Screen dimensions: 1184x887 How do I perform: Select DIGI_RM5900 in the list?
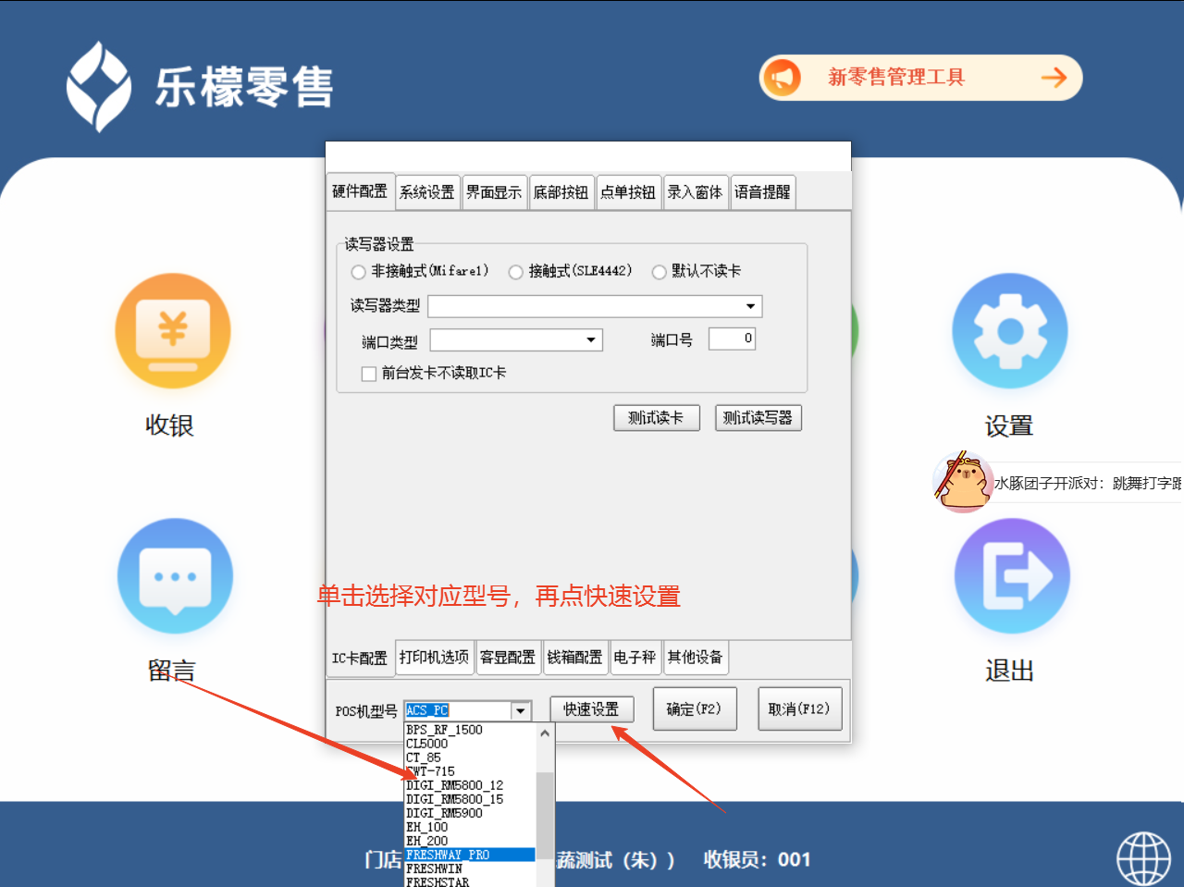pyautogui.click(x=470, y=813)
